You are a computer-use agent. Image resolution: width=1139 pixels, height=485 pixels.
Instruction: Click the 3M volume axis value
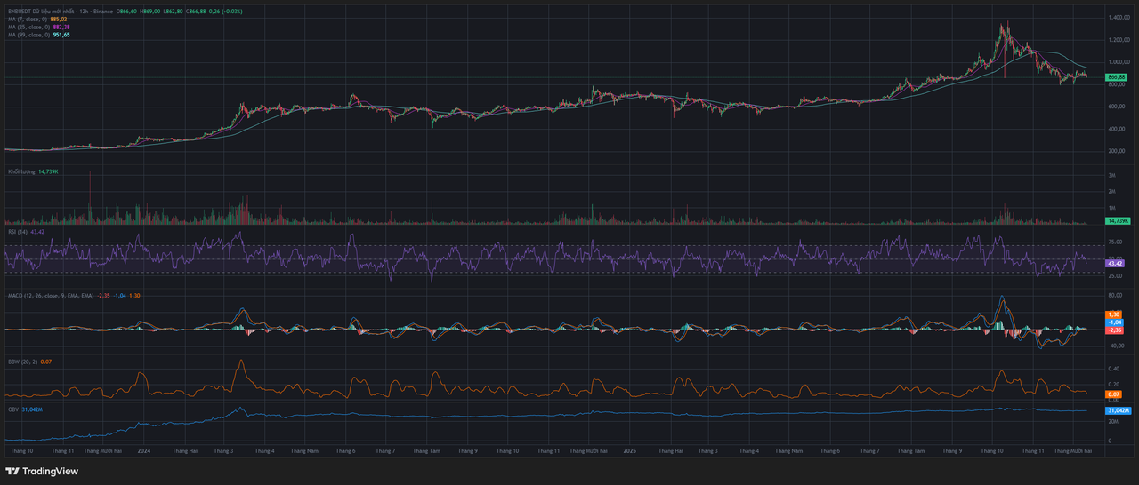(x=1112, y=176)
